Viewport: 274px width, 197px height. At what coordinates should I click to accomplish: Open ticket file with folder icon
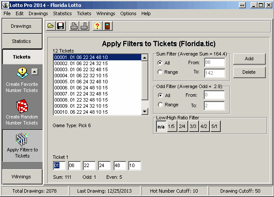point(51,26)
